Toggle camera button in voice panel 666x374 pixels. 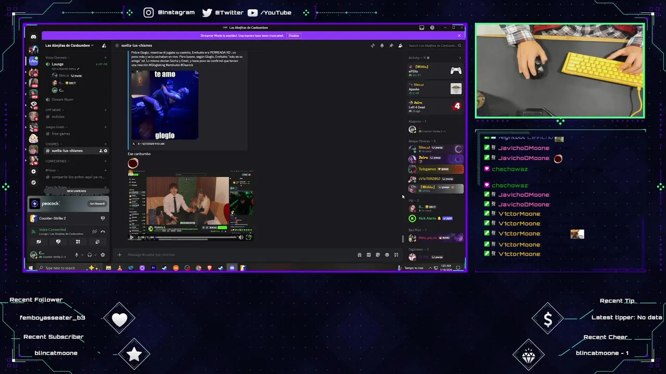click(39, 242)
